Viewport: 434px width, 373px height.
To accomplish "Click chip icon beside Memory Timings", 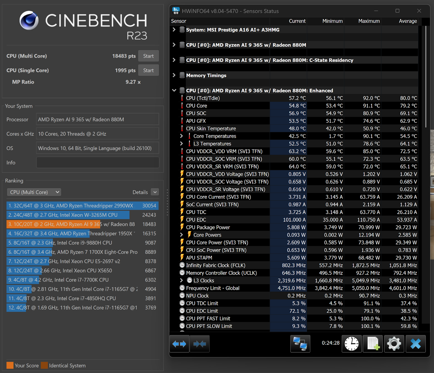I will (182, 75).
